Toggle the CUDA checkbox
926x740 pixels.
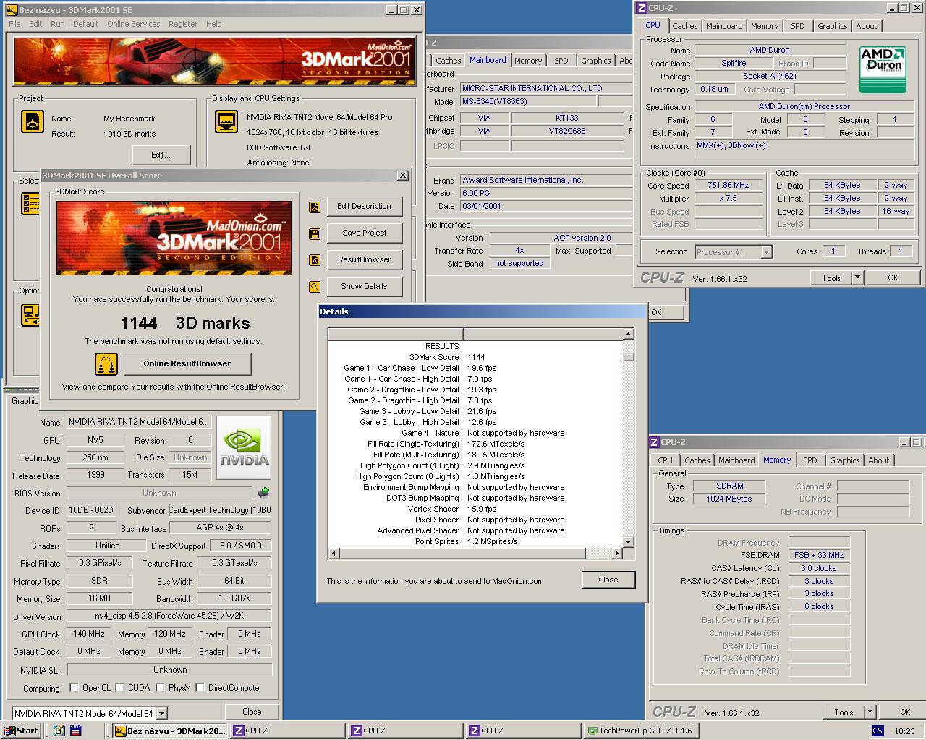pos(119,688)
